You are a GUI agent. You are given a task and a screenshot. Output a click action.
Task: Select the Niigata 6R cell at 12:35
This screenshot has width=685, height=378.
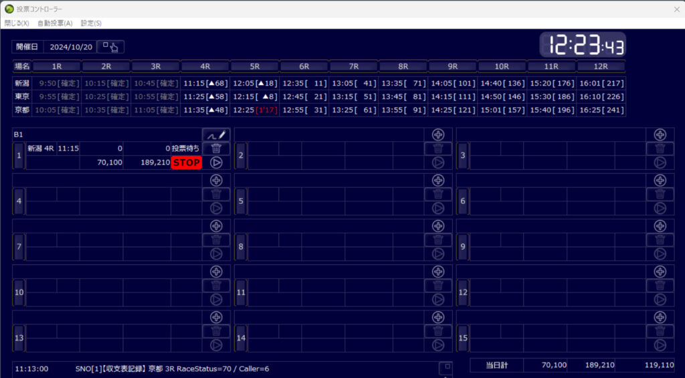[x=304, y=83]
